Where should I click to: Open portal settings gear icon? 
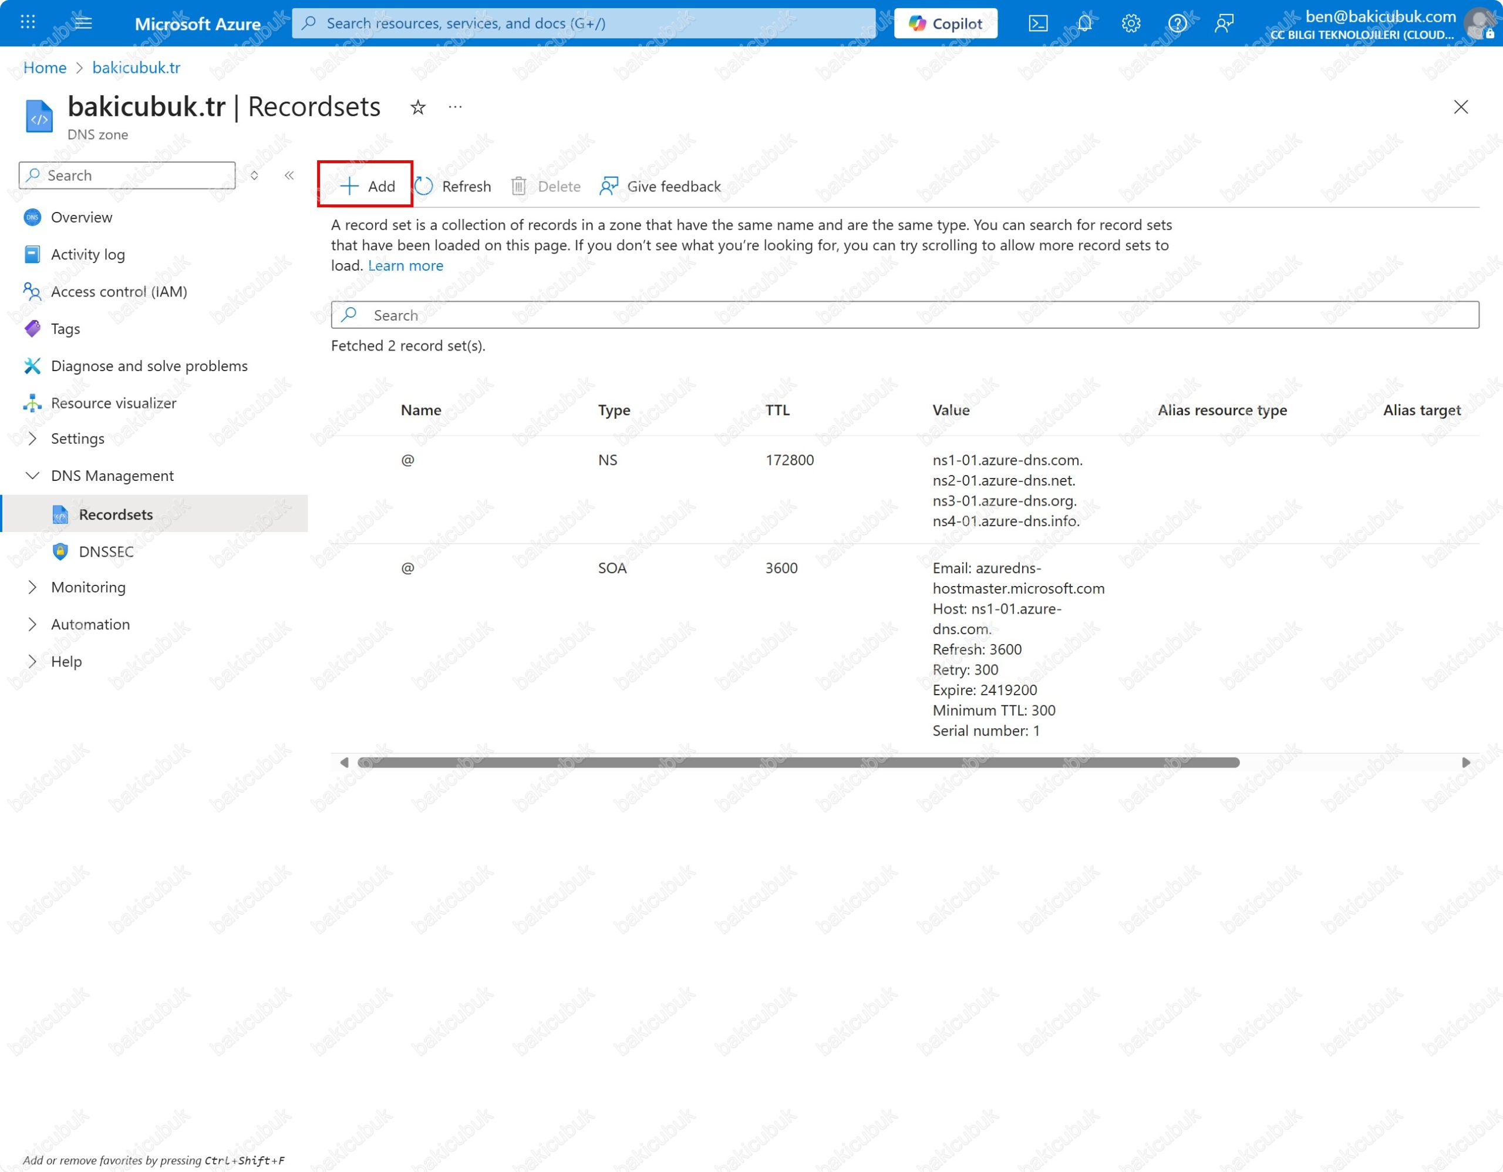coord(1131,24)
